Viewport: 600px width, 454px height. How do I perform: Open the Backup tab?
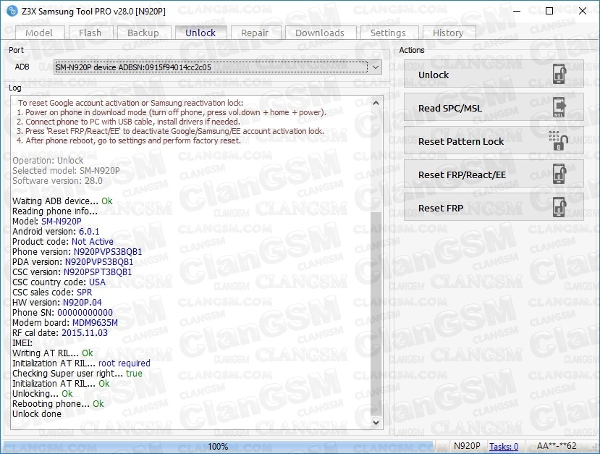coord(143,33)
